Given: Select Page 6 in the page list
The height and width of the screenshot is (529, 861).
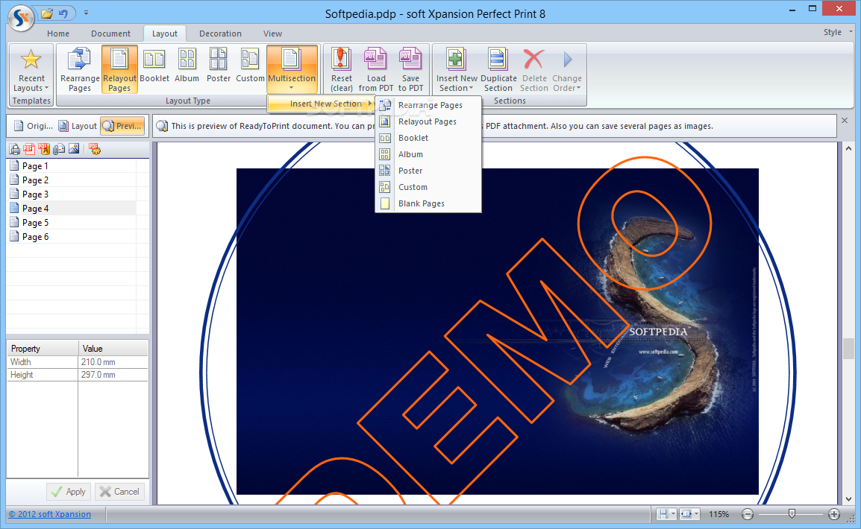Looking at the screenshot, I should tap(72, 238).
